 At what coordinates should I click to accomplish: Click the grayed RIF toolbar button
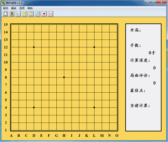pyautogui.click(x=18, y=14)
